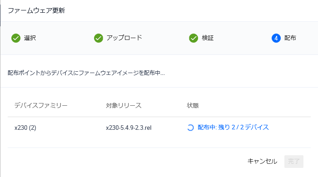Screen dimensions: 318x177
Task: Click the x230-5.4.9-2.3.rel release text
Action: pyautogui.click(x=129, y=128)
